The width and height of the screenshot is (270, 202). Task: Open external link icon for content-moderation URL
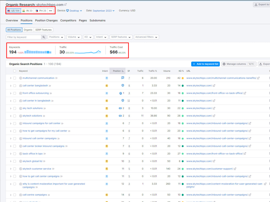pyautogui.click(x=265, y=184)
